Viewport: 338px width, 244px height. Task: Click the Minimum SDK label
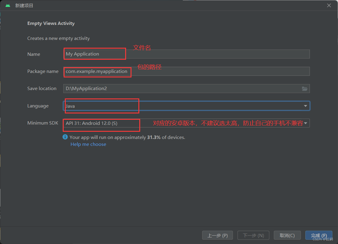[43, 123]
